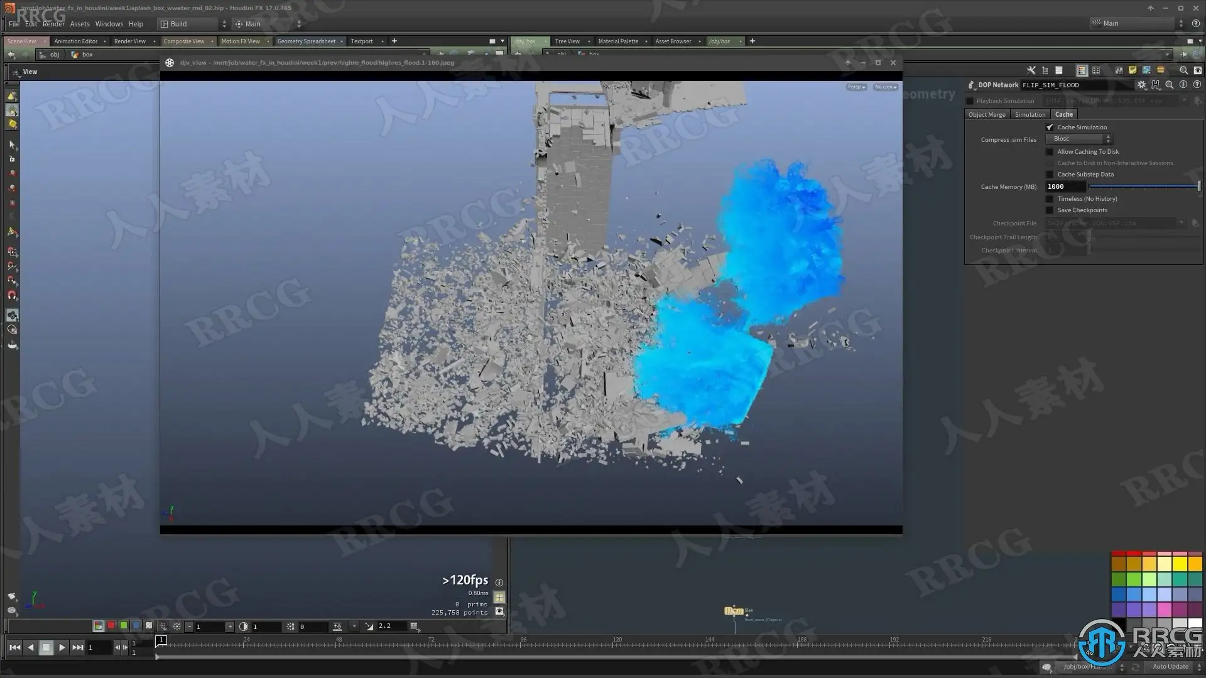
Task: Switch to the Simulation tab
Action: (1030, 114)
